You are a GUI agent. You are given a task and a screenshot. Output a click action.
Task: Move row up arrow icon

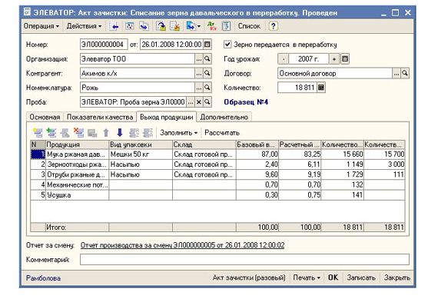pos(106,133)
